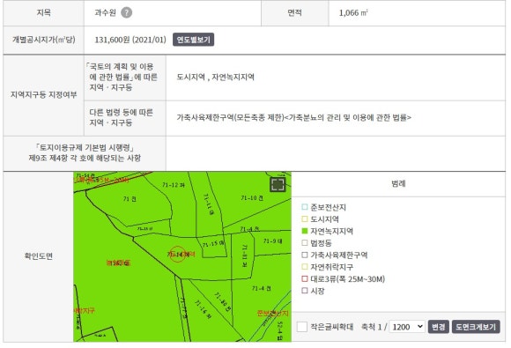Open 연도별보기 yearly price view

[x=193, y=40]
